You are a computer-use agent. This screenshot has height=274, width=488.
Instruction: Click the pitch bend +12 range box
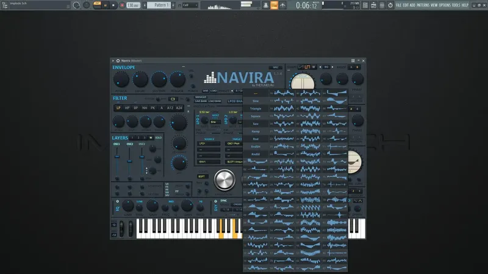click(114, 225)
